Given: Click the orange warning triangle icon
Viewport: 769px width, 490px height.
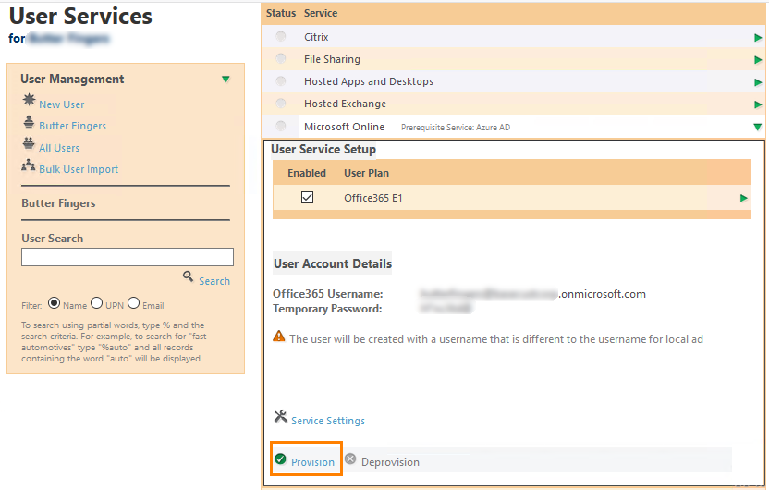Looking at the screenshot, I should (278, 337).
